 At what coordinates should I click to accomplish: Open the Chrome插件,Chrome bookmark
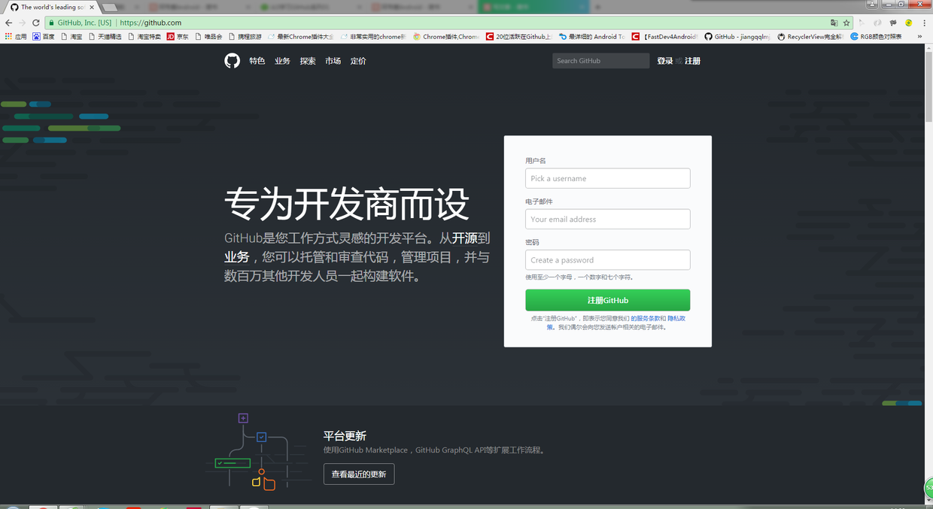point(445,36)
